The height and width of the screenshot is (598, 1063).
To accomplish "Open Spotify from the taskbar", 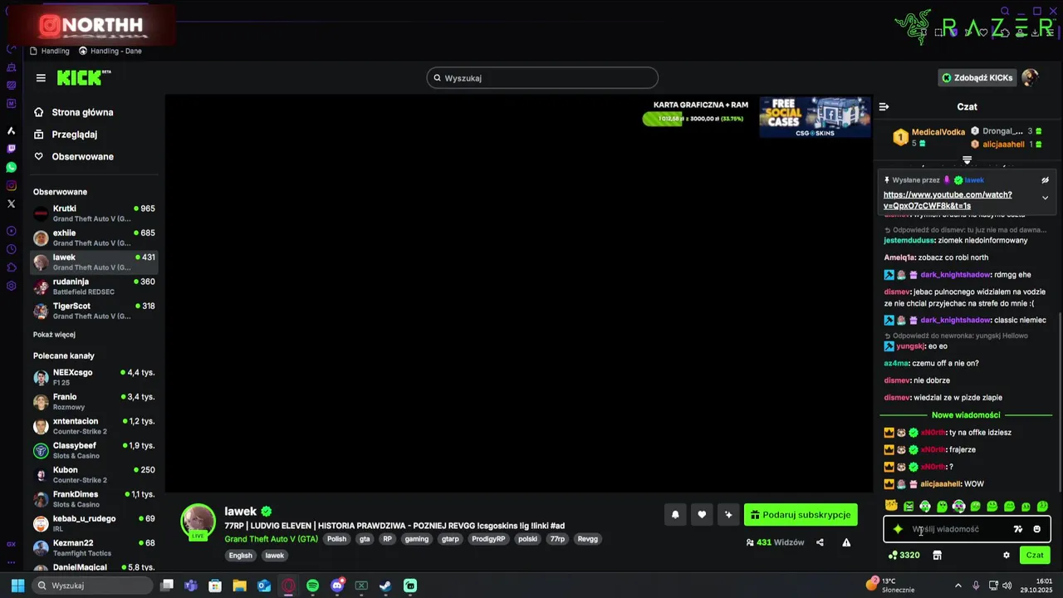I will pyautogui.click(x=312, y=586).
